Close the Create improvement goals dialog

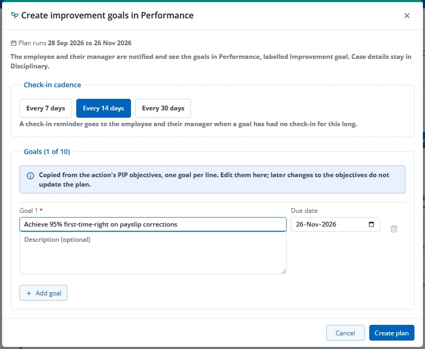407,16
